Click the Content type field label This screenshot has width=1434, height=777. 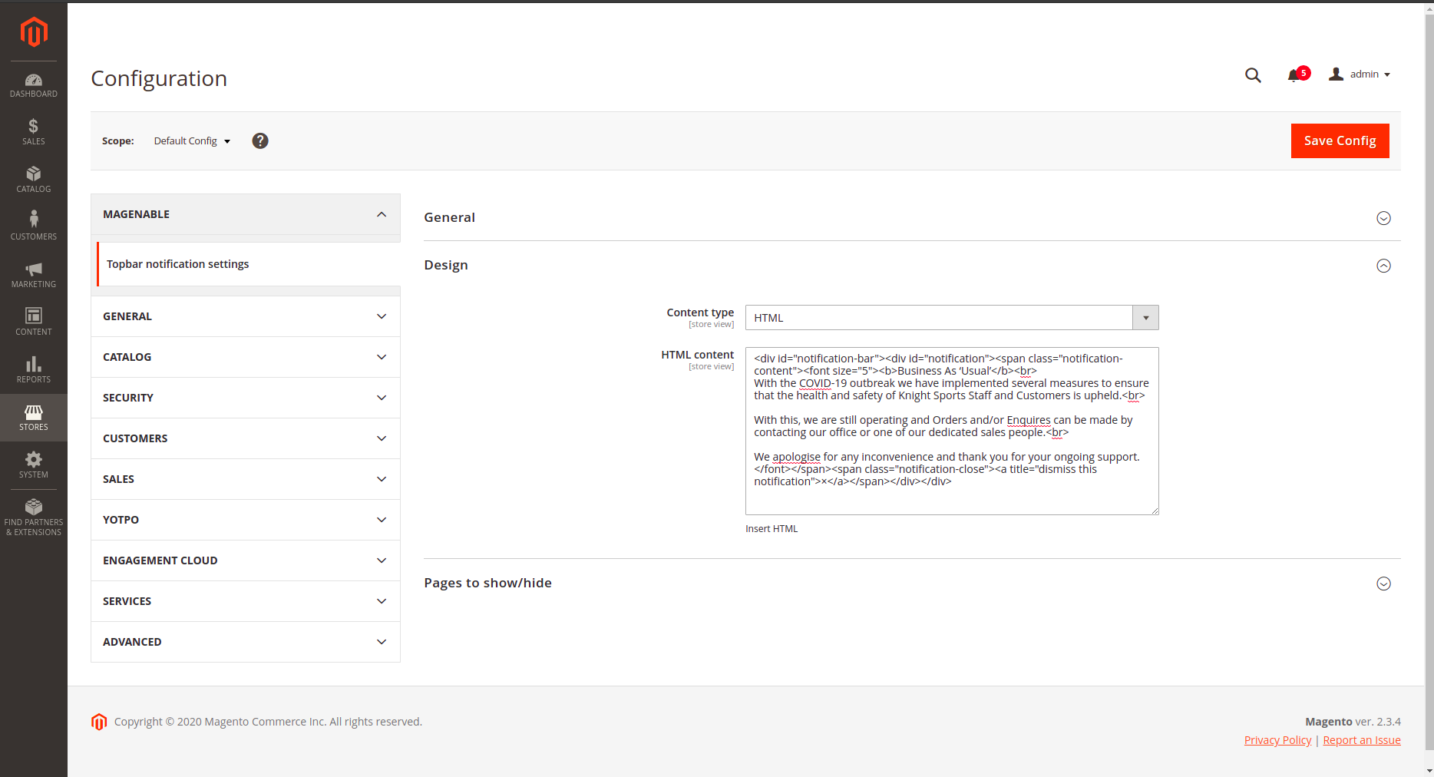(700, 312)
